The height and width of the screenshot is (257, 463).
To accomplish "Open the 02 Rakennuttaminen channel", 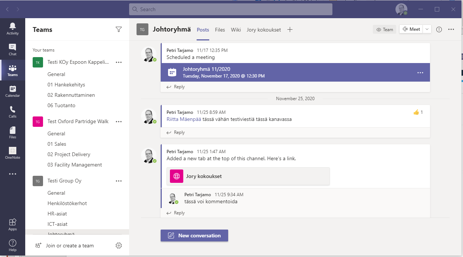I will [71, 95].
